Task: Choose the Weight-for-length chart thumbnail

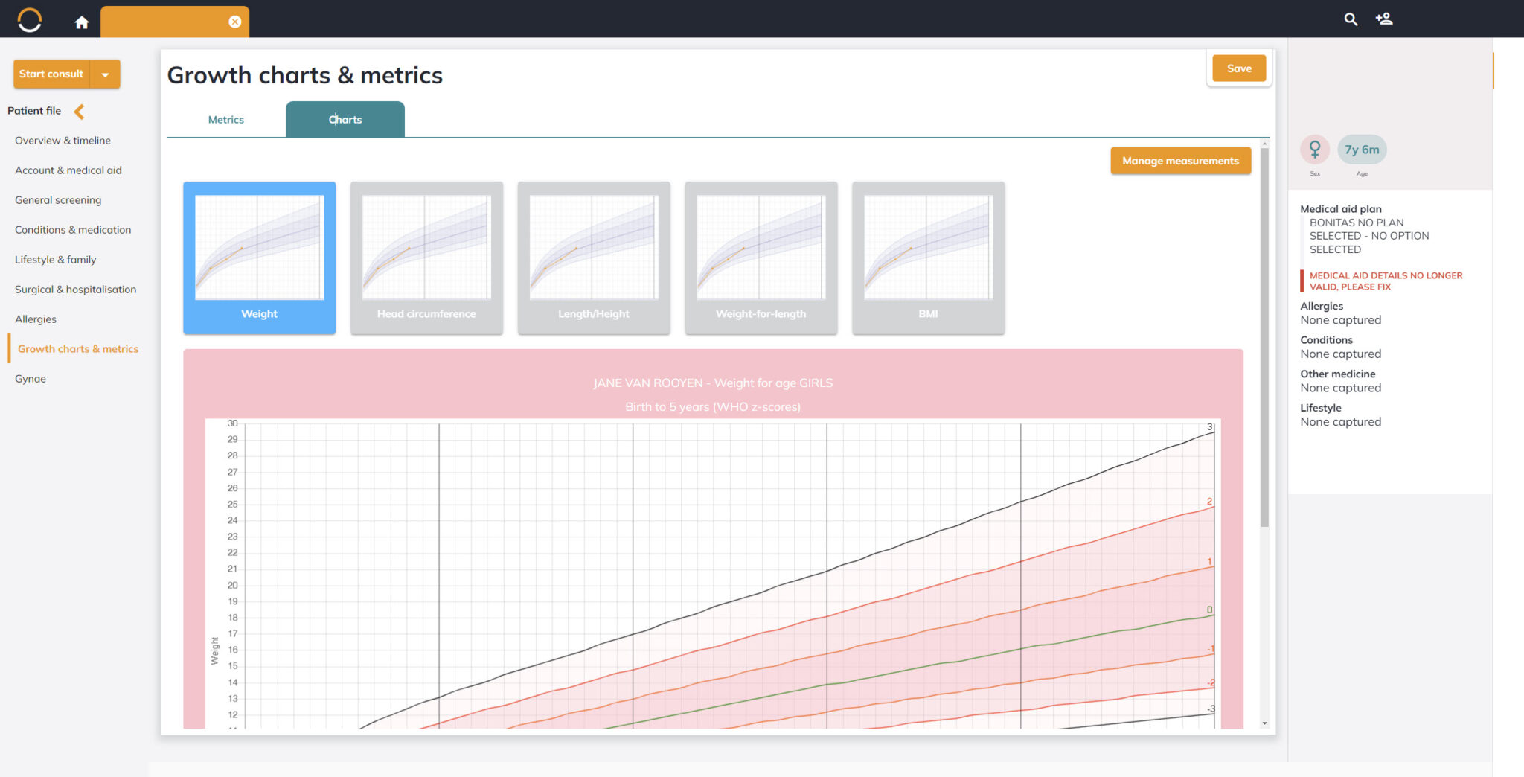Action: coord(761,258)
